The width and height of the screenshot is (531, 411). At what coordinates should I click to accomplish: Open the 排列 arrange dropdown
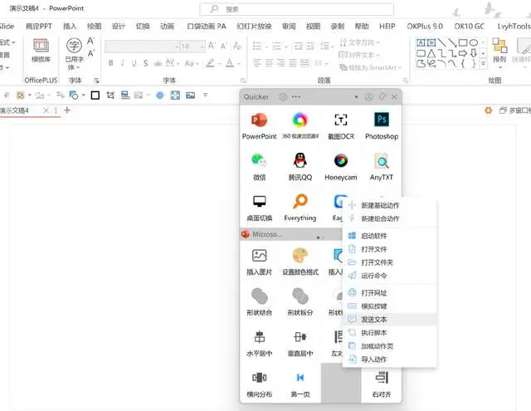tap(499, 53)
